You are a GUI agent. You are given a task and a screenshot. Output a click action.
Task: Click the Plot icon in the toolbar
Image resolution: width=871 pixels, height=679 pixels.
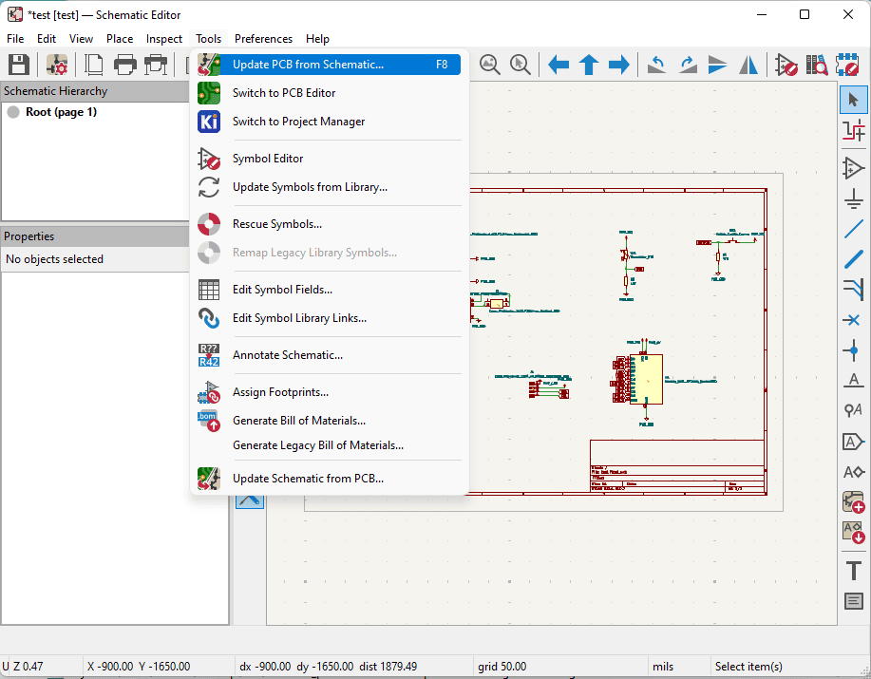click(x=156, y=65)
